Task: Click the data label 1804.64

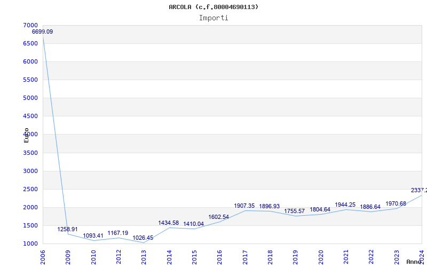Action: click(x=320, y=210)
